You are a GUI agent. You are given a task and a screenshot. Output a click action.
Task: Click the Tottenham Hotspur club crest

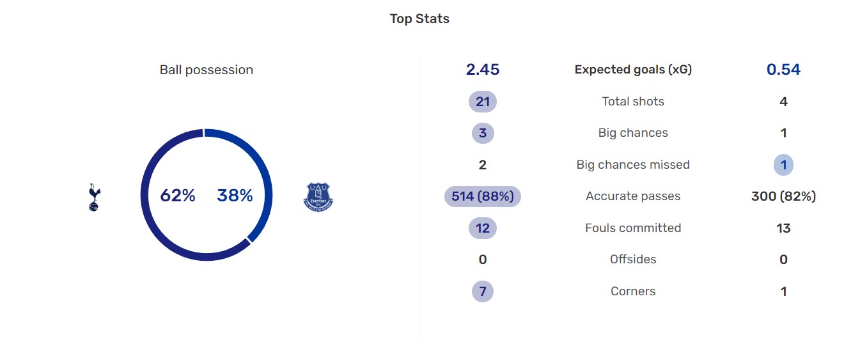click(x=93, y=197)
